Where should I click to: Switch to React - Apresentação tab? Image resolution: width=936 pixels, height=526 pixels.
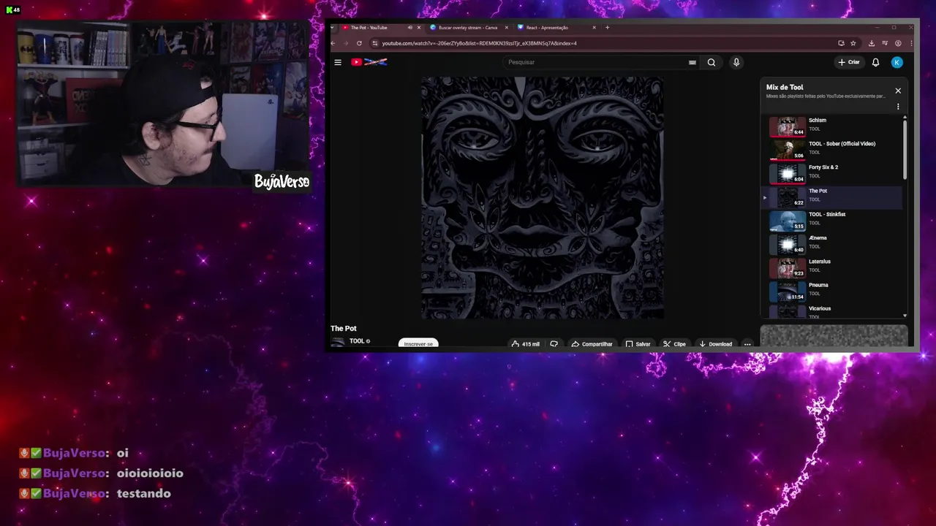pos(546,28)
